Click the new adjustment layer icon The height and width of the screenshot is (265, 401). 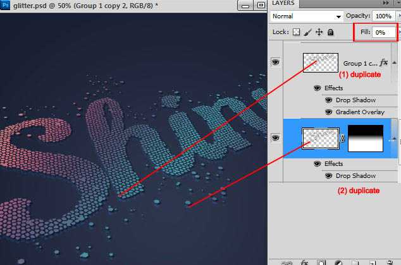click(x=338, y=262)
